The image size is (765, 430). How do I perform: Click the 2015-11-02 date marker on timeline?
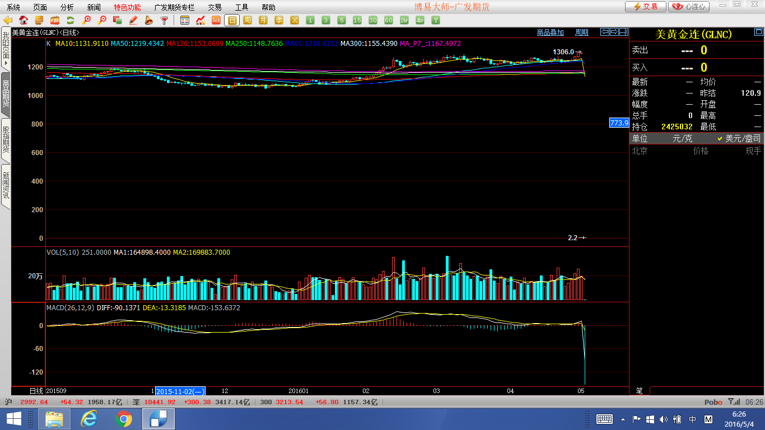[x=180, y=391]
